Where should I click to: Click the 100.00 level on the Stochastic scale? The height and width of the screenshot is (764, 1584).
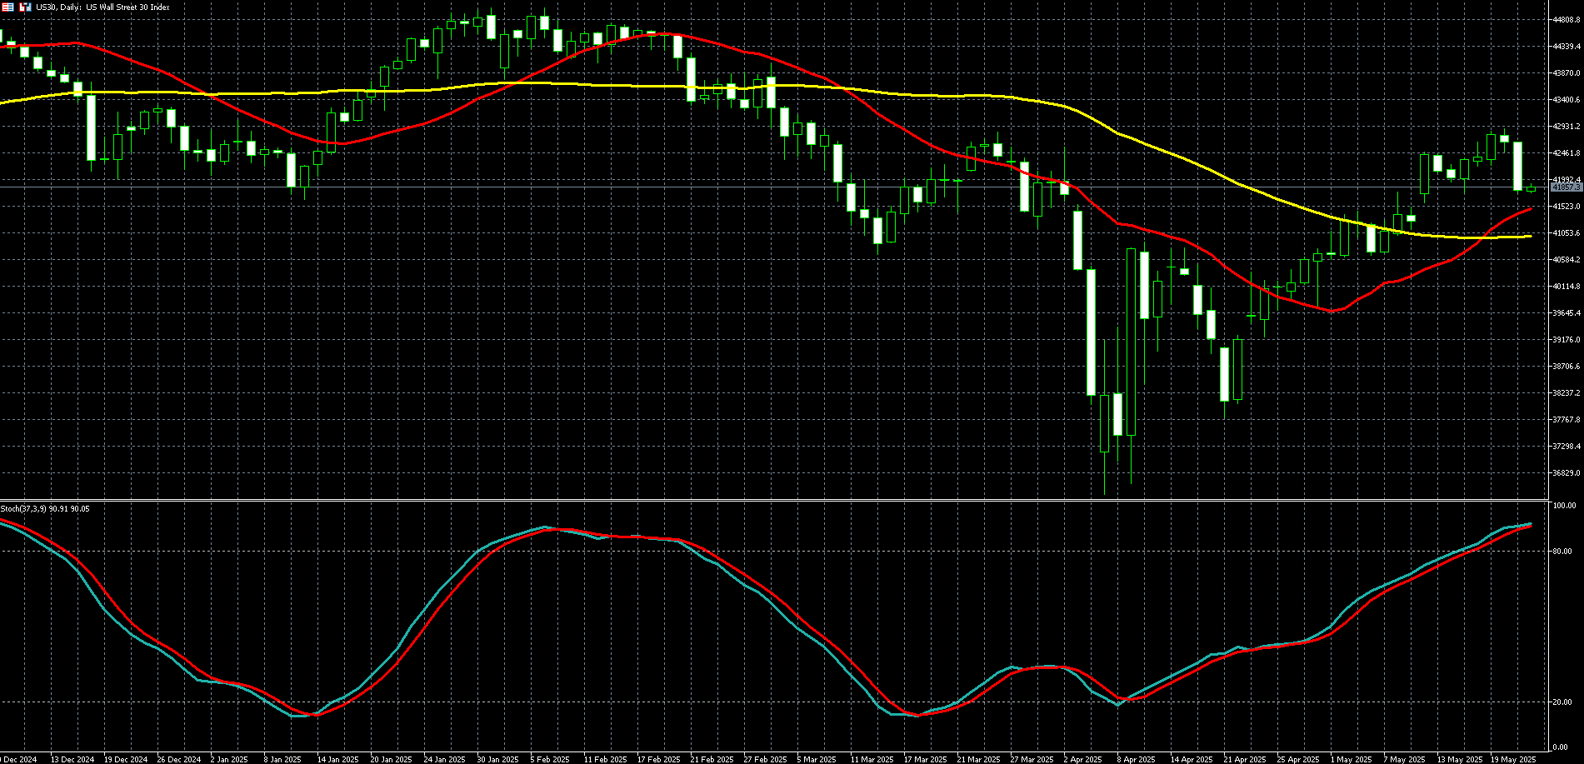(x=1563, y=506)
